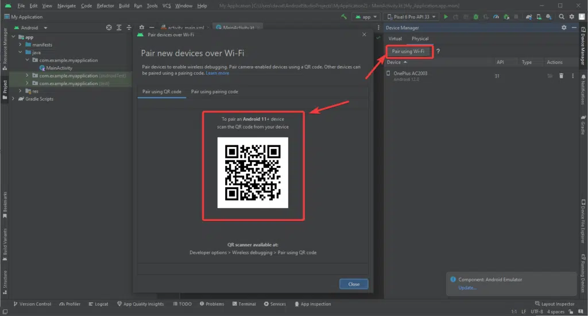This screenshot has height=316, width=588.
Task: Click the Pair using Wi-Fi button
Action: tap(408, 51)
